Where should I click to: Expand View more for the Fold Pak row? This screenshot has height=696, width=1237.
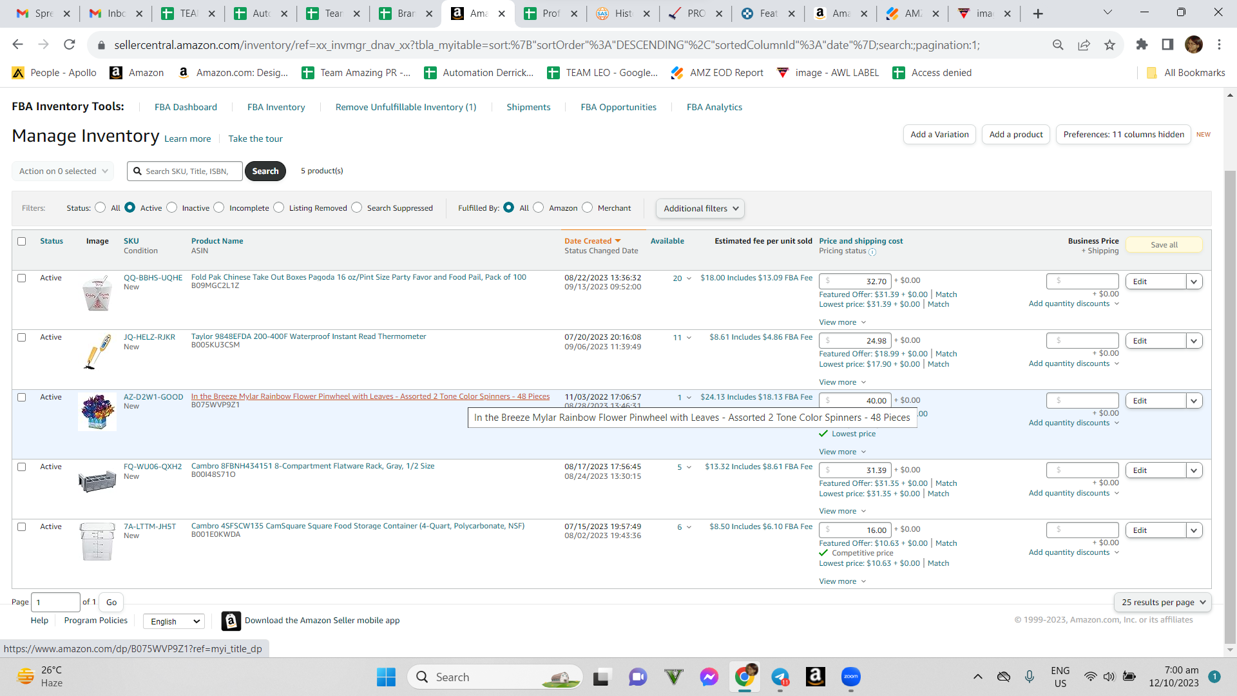(842, 322)
